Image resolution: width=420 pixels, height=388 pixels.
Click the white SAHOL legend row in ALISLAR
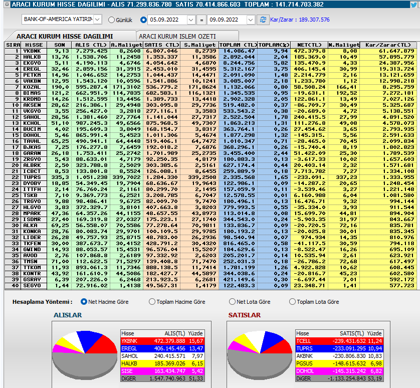pos(162,356)
